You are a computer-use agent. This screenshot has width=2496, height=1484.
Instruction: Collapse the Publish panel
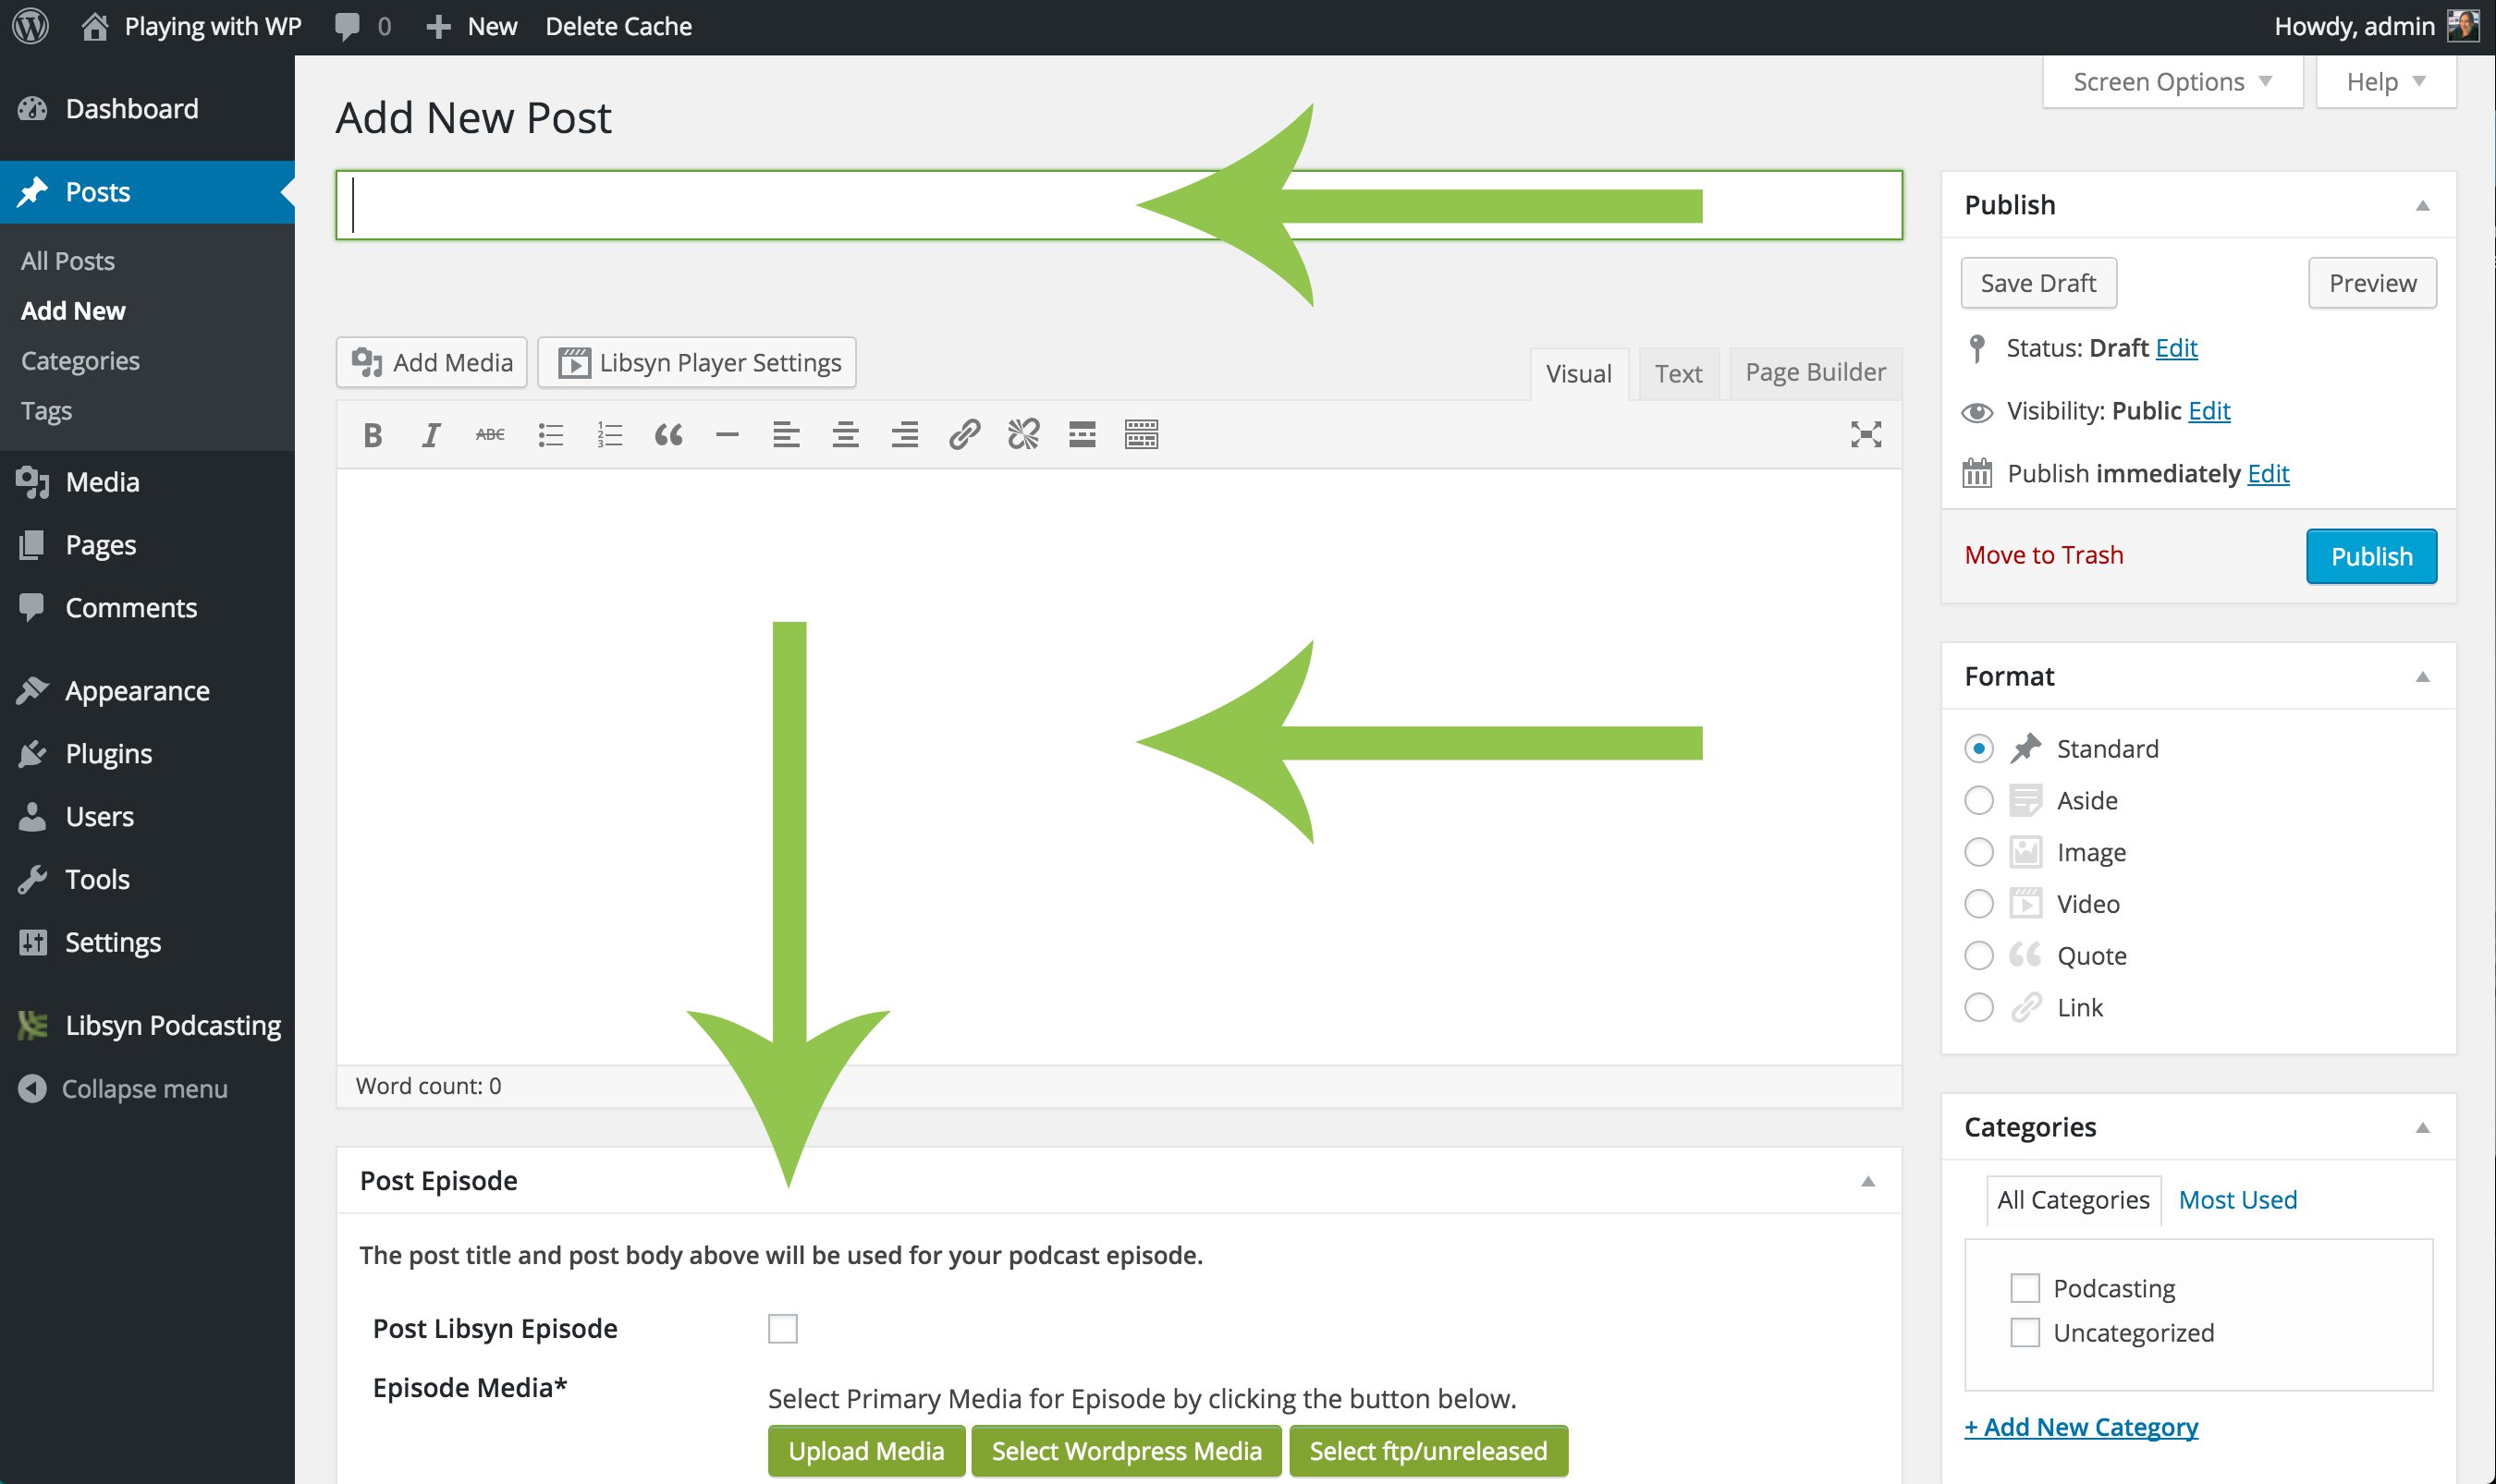tap(2422, 205)
